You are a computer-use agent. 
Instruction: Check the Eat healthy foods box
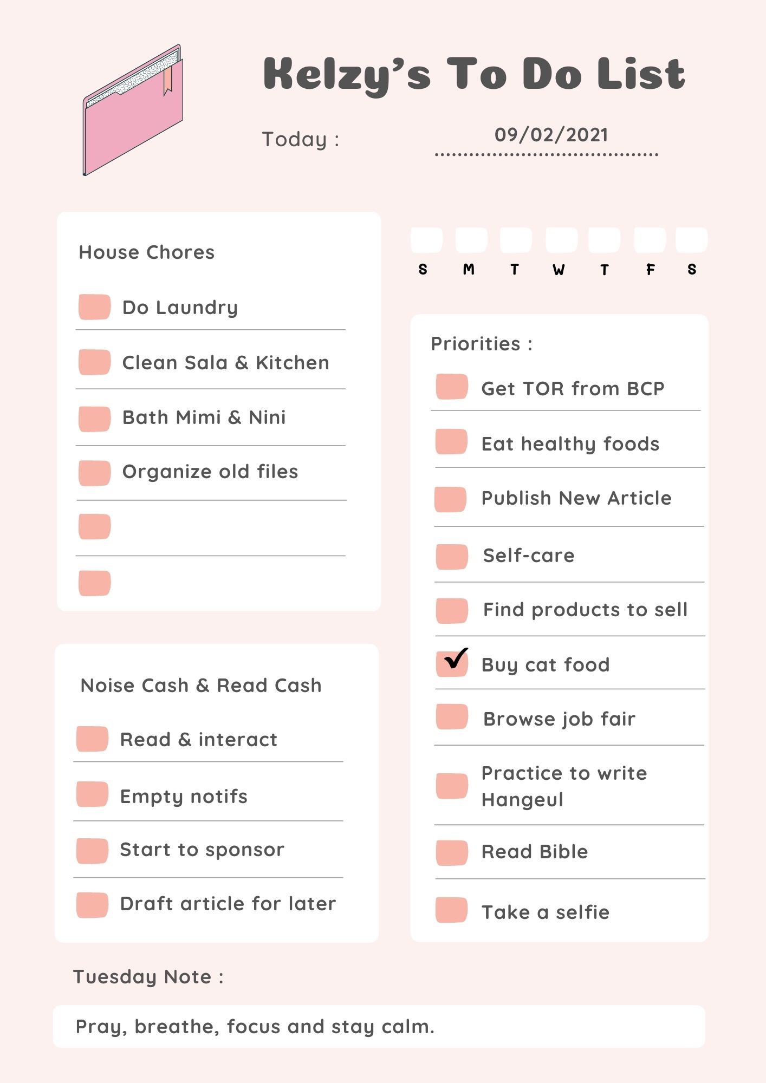click(x=451, y=442)
